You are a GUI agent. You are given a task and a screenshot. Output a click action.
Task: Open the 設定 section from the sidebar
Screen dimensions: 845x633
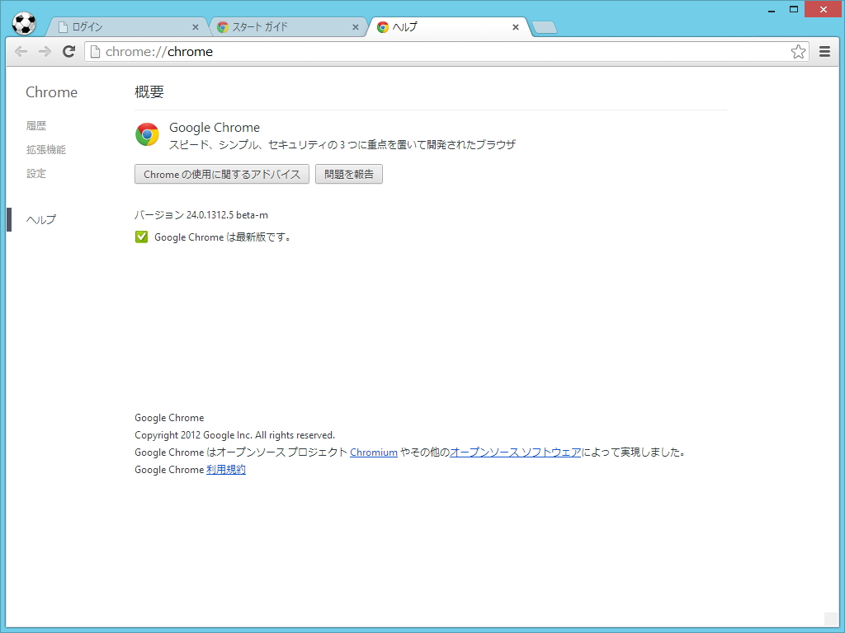coord(36,173)
